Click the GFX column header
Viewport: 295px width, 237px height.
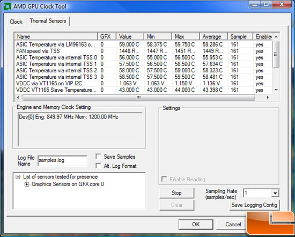(107, 36)
